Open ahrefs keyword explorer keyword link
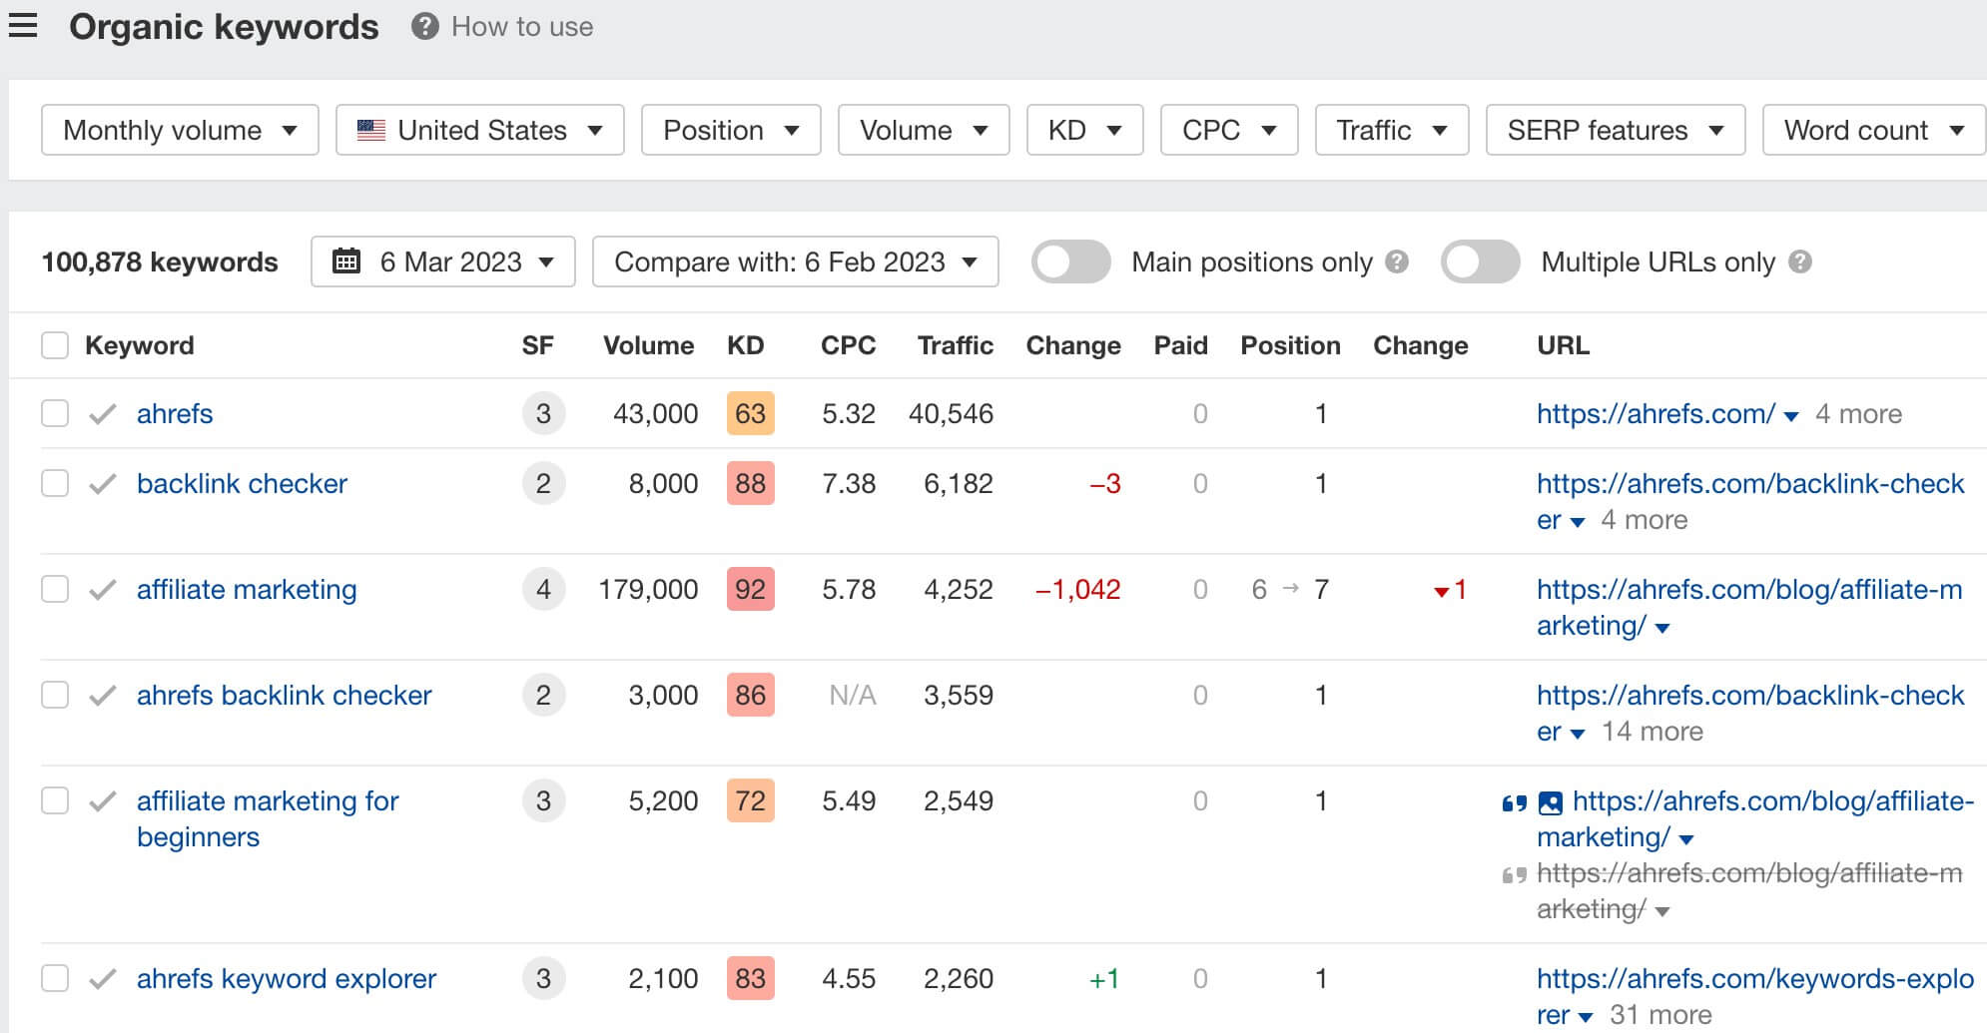Viewport: 1987px width, 1033px height. pos(287,978)
